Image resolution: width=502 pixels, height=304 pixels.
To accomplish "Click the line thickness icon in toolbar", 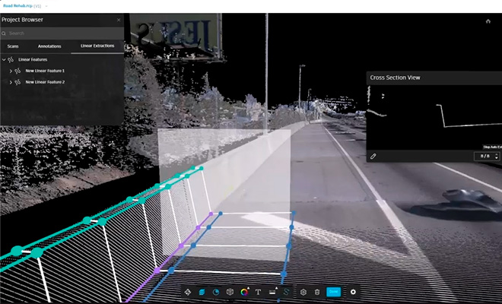I will (272, 292).
